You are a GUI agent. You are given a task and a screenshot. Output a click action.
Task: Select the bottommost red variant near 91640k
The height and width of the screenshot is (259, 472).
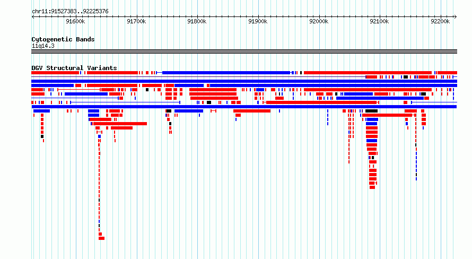(x=101, y=238)
